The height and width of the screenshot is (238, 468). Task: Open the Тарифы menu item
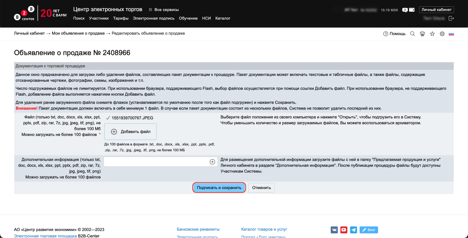121,18
